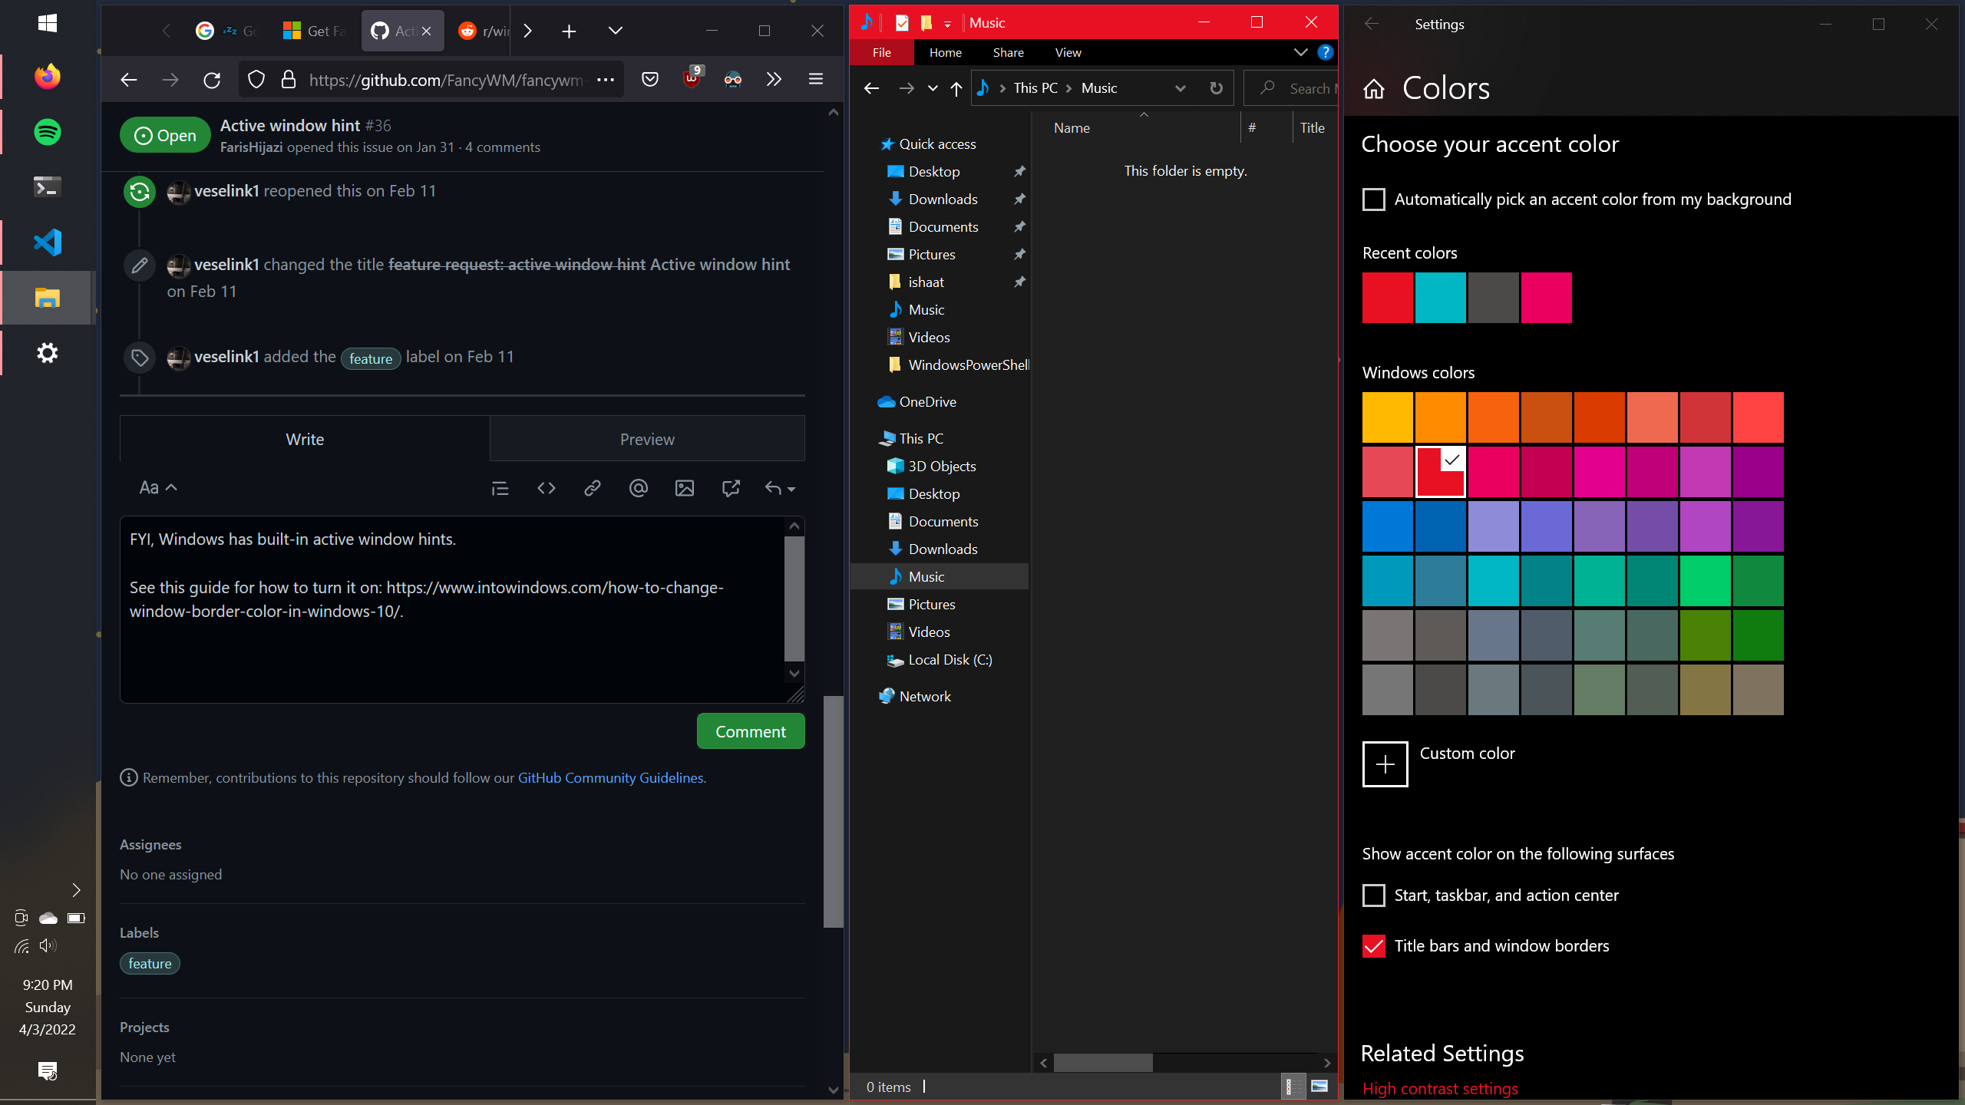
Task: Insert a link in the comment editor
Action: [x=592, y=488]
